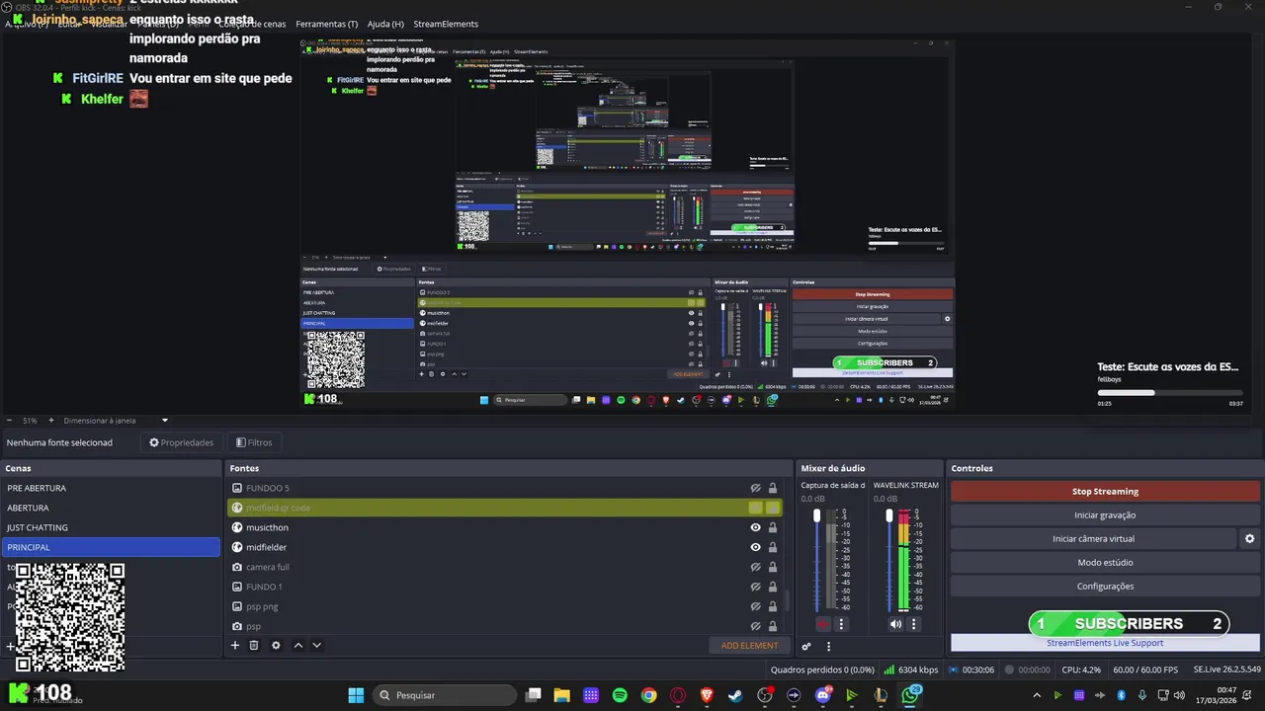Select the psp png source row
The image size is (1265, 711).
pos(504,606)
